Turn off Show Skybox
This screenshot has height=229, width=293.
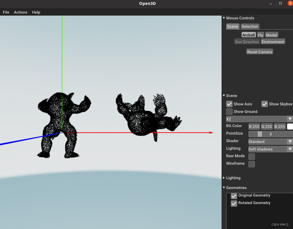point(264,104)
